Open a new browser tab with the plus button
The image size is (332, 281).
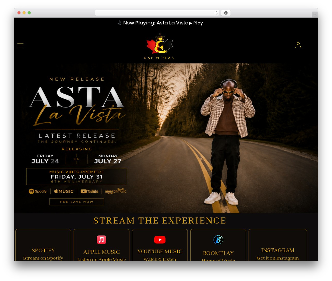[x=315, y=15]
